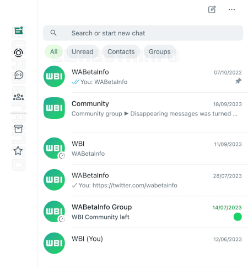Click the WABetaInfo Group avatar
248x268 pixels.
click(x=54, y=212)
